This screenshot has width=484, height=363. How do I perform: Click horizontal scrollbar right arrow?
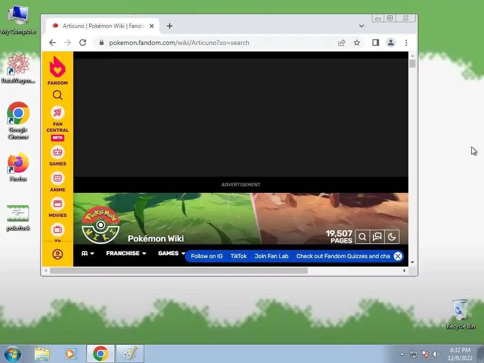405,271
